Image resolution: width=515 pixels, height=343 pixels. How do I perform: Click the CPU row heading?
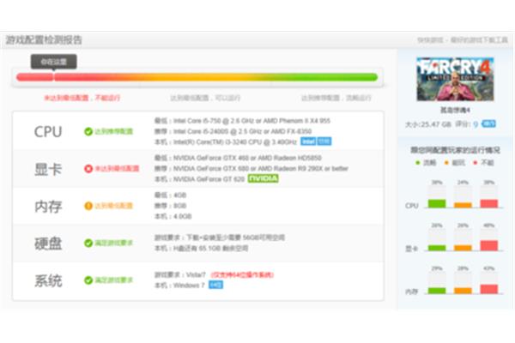(48, 131)
